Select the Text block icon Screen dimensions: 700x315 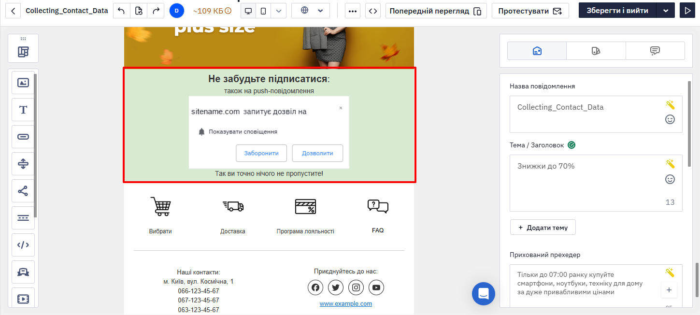click(x=23, y=110)
